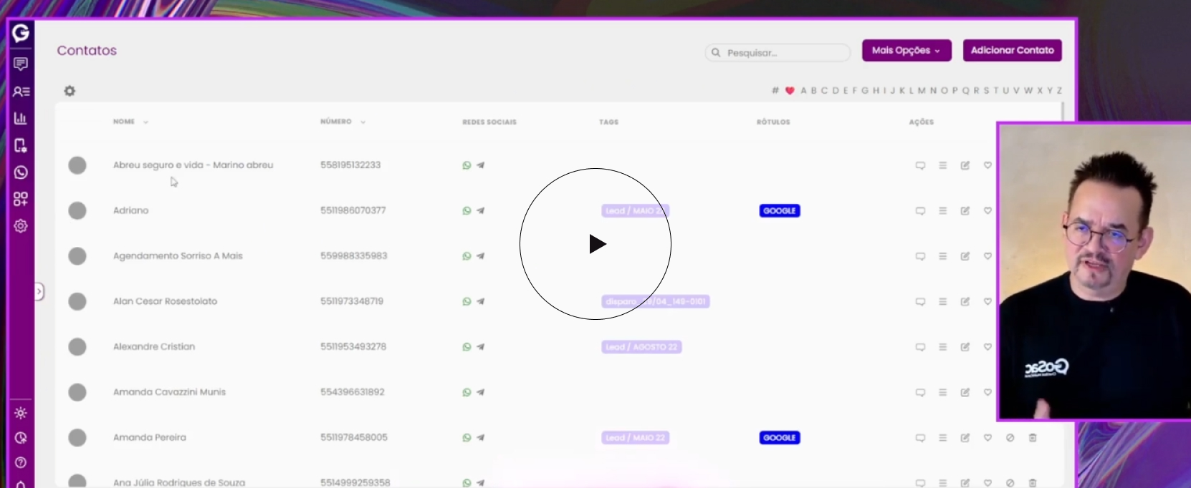This screenshot has height=488, width=1191.
Task: Open list menu for Agendamento Sorriso A Mais
Action: [x=943, y=256]
